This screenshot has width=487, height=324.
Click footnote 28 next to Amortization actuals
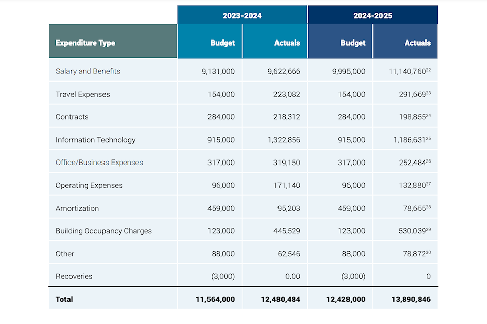pyautogui.click(x=429, y=207)
